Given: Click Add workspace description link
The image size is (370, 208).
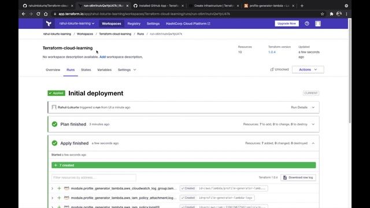Looking at the screenshot, I should pos(102,57).
